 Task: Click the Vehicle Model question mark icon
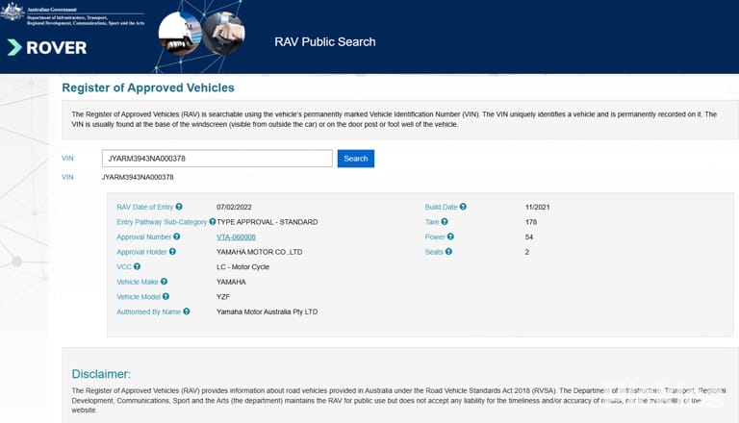point(166,297)
